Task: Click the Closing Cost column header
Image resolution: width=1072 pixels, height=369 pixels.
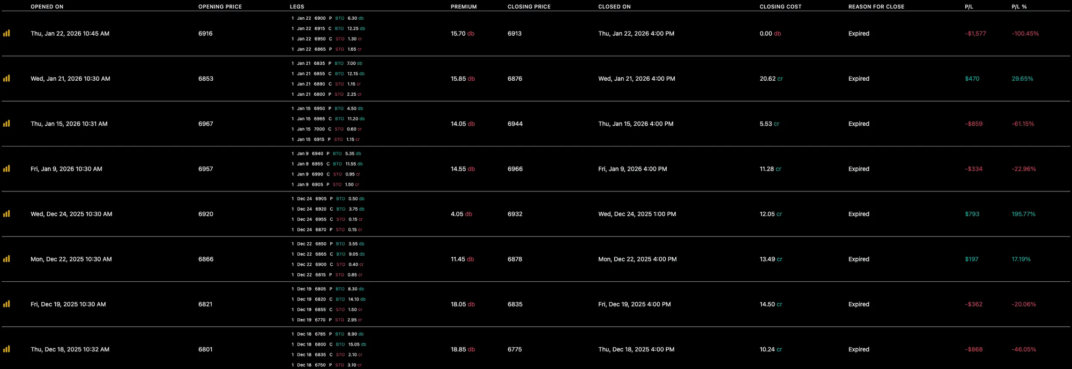Action: point(780,7)
